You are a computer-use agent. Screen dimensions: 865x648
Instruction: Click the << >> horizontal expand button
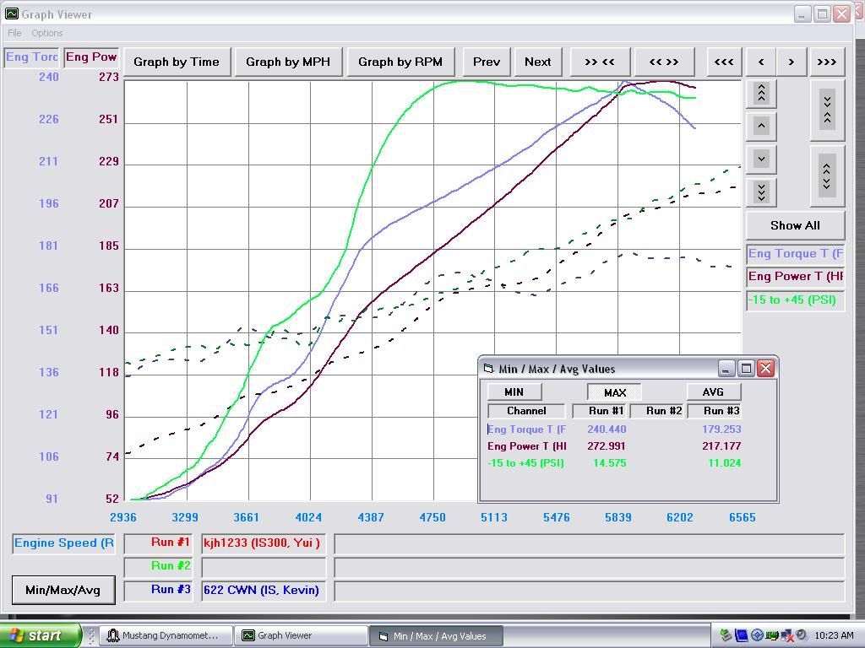coord(664,62)
